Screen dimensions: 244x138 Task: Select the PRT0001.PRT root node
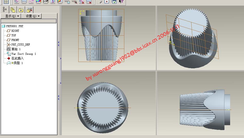[x=14, y=26]
